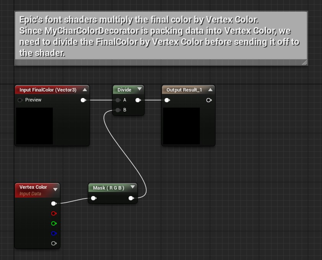Click the Divide node's output pin
Viewport: 322px width, 260px height.
[138, 100]
